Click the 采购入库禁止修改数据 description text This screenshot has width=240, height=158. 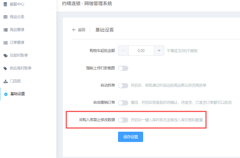point(167,120)
